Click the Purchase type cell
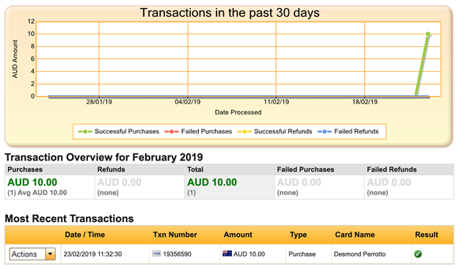This screenshot has height=269, width=458. pos(302,254)
